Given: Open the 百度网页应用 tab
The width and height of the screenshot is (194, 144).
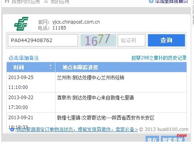Looking at the screenshot, I should point(26,2).
